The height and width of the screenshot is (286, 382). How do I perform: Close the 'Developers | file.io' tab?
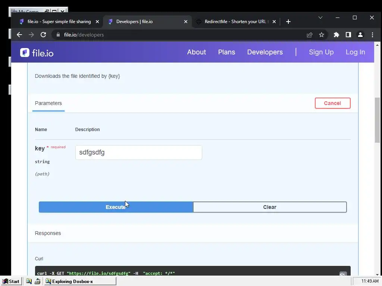(x=186, y=22)
